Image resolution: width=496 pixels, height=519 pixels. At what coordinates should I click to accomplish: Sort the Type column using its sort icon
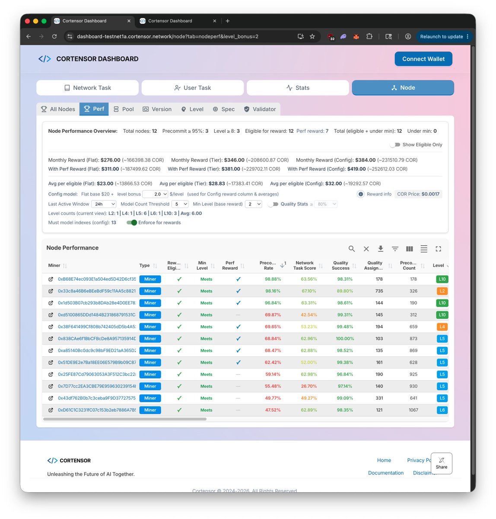[x=155, y=266]
